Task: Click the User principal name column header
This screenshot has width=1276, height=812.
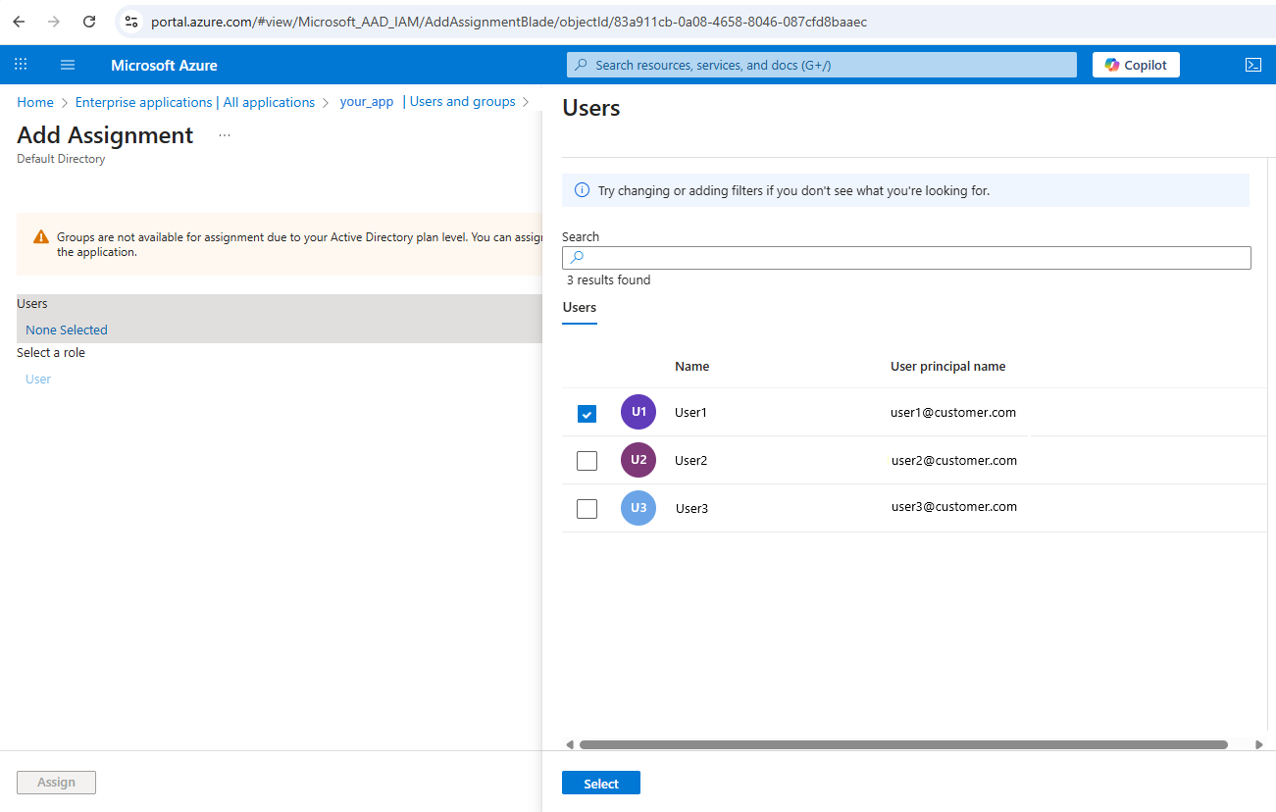Action: [x=947, y=367]
